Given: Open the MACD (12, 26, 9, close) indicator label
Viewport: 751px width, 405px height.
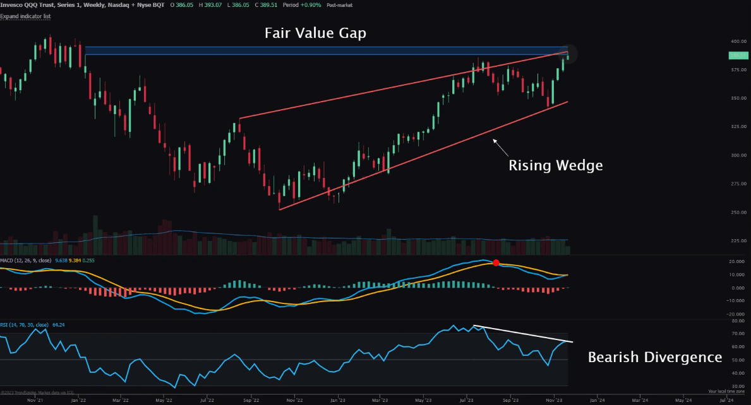Looking at the screenshot, I should 26,261.
